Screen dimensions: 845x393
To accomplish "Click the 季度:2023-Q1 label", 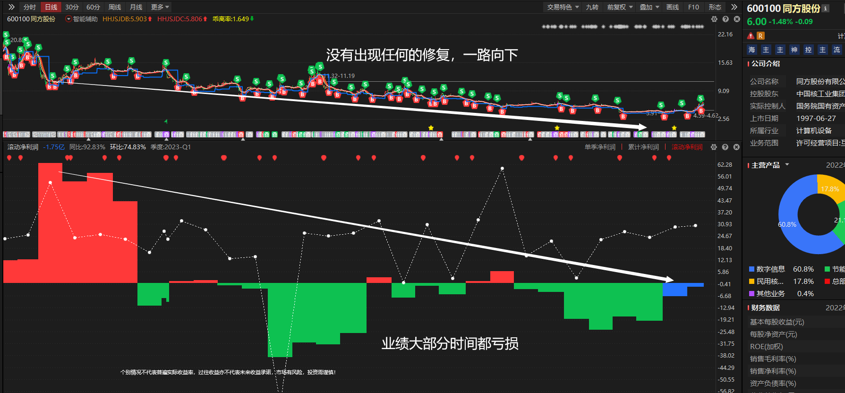I will pos(171,147).
